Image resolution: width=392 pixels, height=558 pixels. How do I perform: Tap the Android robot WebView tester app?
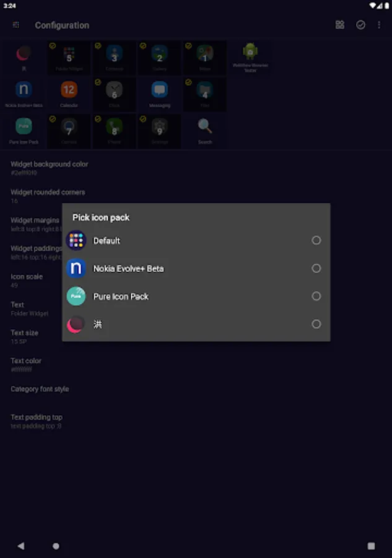pos(250,58)
